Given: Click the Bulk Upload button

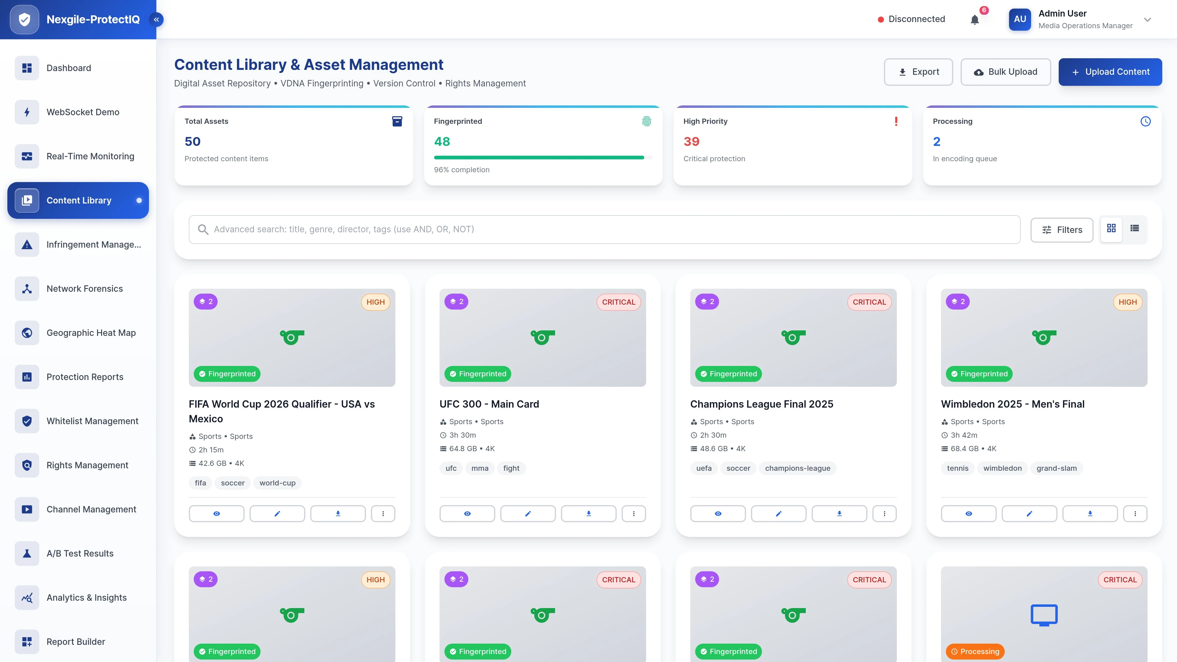Looking at the screenshot, I should 1006,72.
